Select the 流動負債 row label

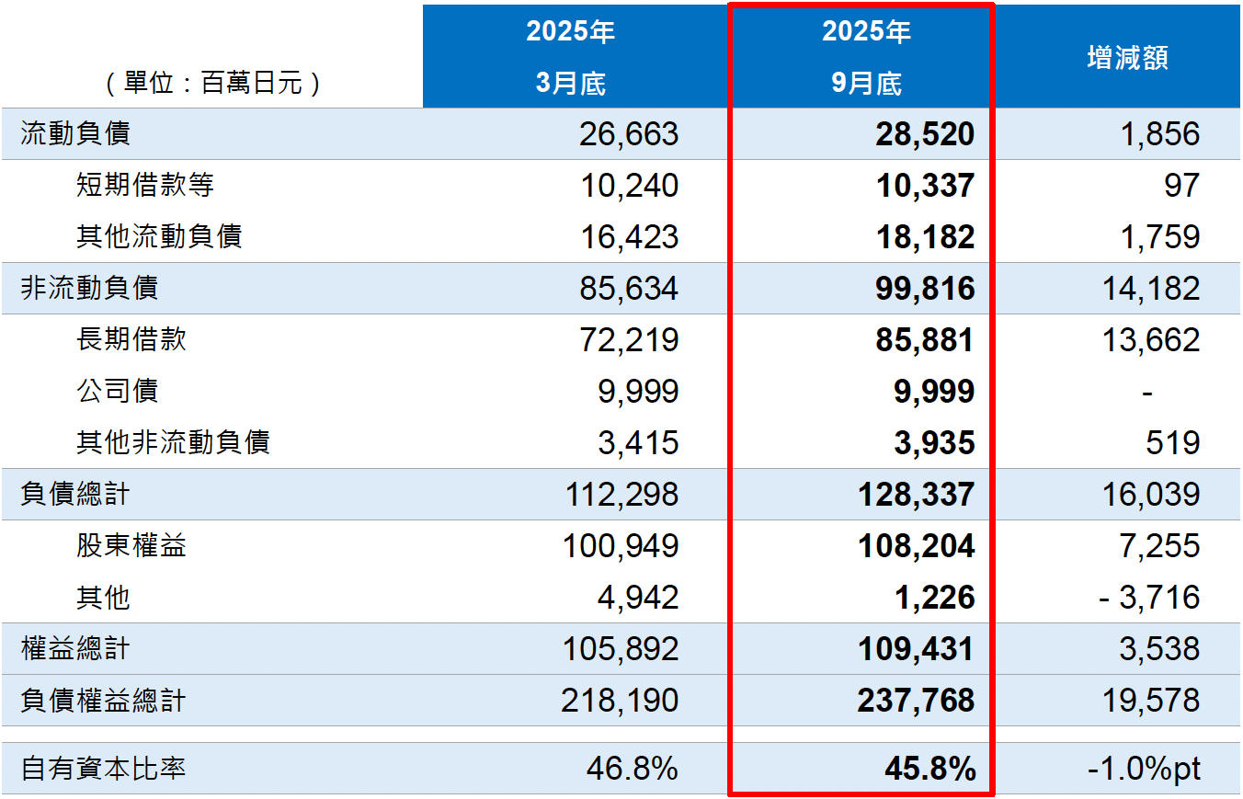point(61,133)
